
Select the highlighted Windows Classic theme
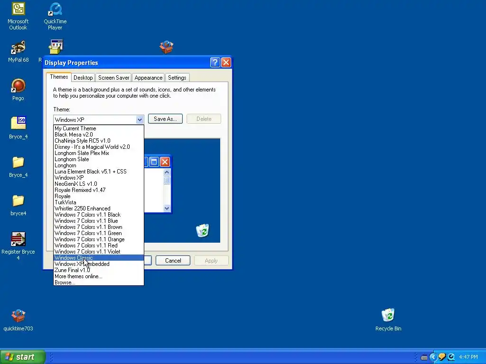tap(99, 258)
